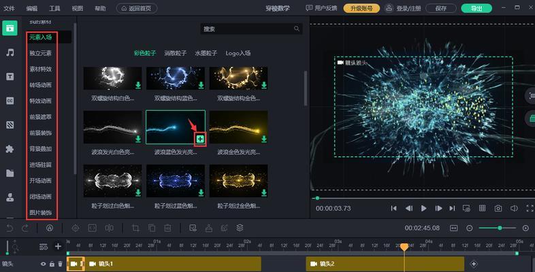Toggle lock on the 镜头 track

[52, 264]
